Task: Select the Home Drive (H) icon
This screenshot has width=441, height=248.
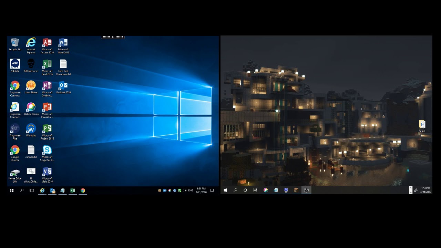Action: tap(15, 175)
